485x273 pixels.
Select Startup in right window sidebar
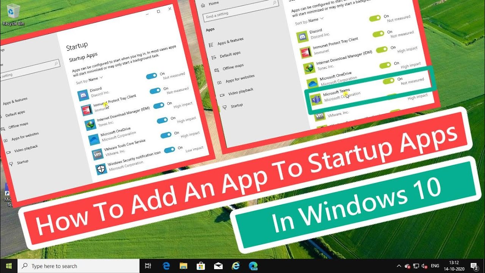coord(233,106)
